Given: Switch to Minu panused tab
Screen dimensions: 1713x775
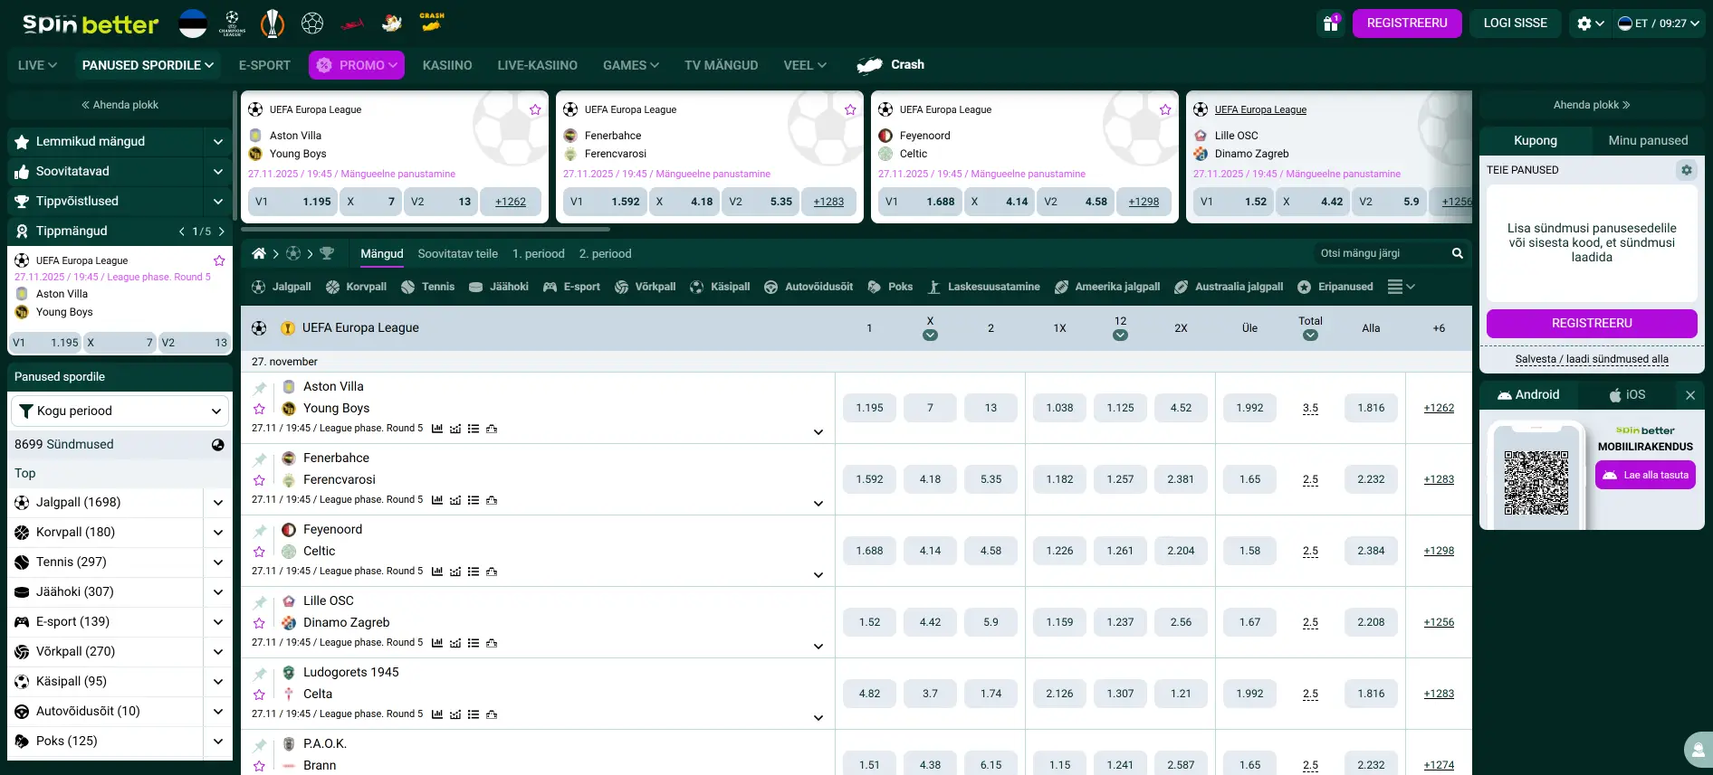Looking at the screenshot, I should pyautogui.click(x=1647, y=141).
